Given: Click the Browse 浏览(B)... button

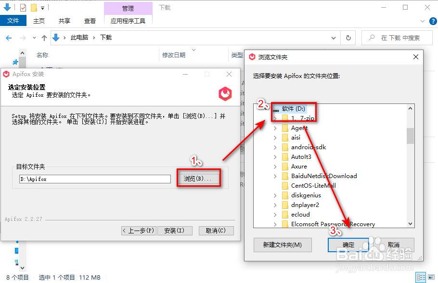Looking at the screenshot, I should point(198,178).
